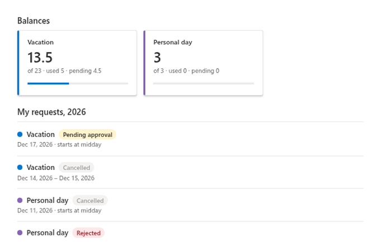
Task: Click the Personal day balance value 3
Action: coord(157,58)
